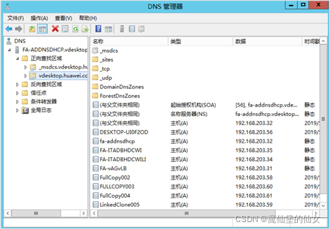Toggle the Show/Hide console tree icon

click(42, 29)
